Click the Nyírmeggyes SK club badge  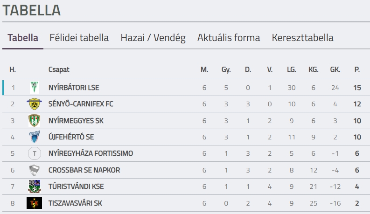click(x=34, y=121)
